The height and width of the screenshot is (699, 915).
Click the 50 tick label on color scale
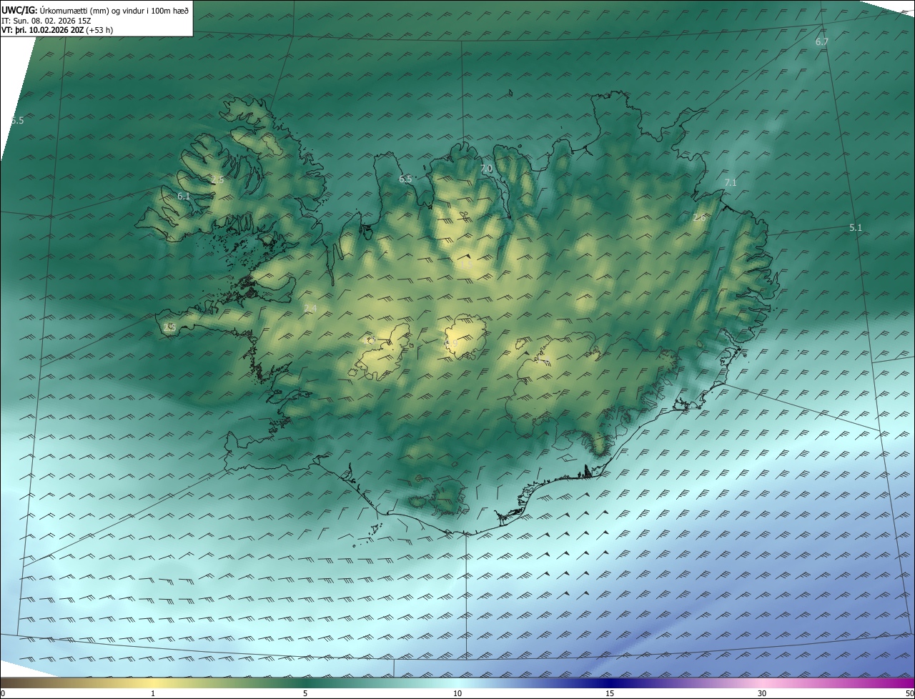[909, 693]
